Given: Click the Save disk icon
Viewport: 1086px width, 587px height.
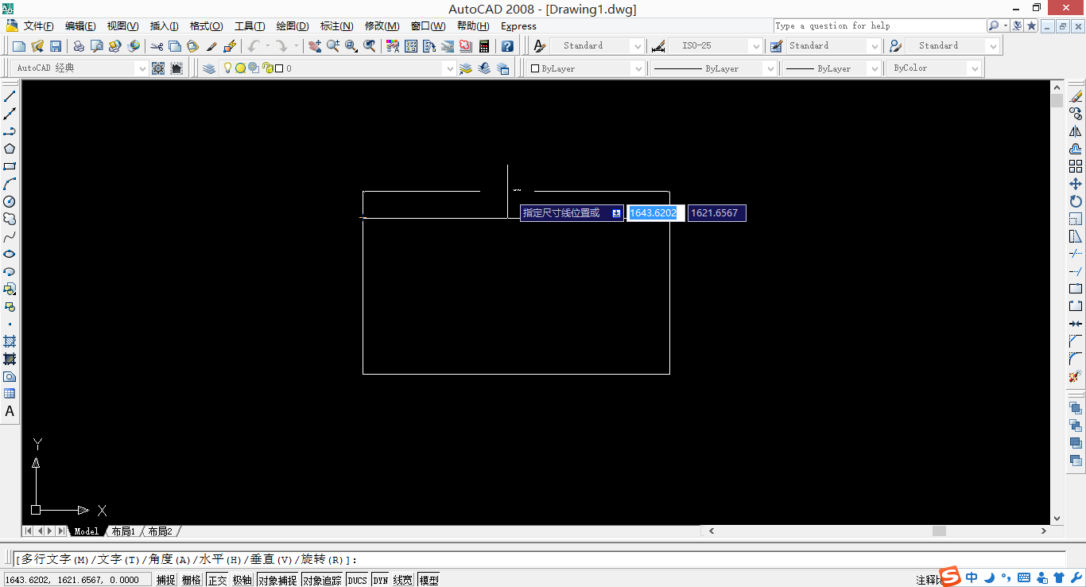Looking at the screenshot, I should (x=56, y=46).
